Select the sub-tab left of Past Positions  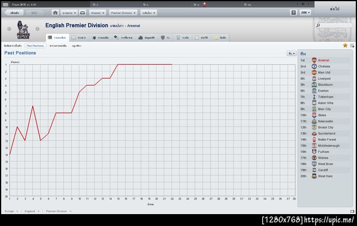point(12,46)
